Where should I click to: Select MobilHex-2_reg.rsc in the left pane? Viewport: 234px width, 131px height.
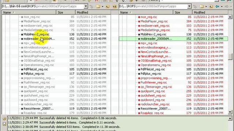tap(36, 34)
